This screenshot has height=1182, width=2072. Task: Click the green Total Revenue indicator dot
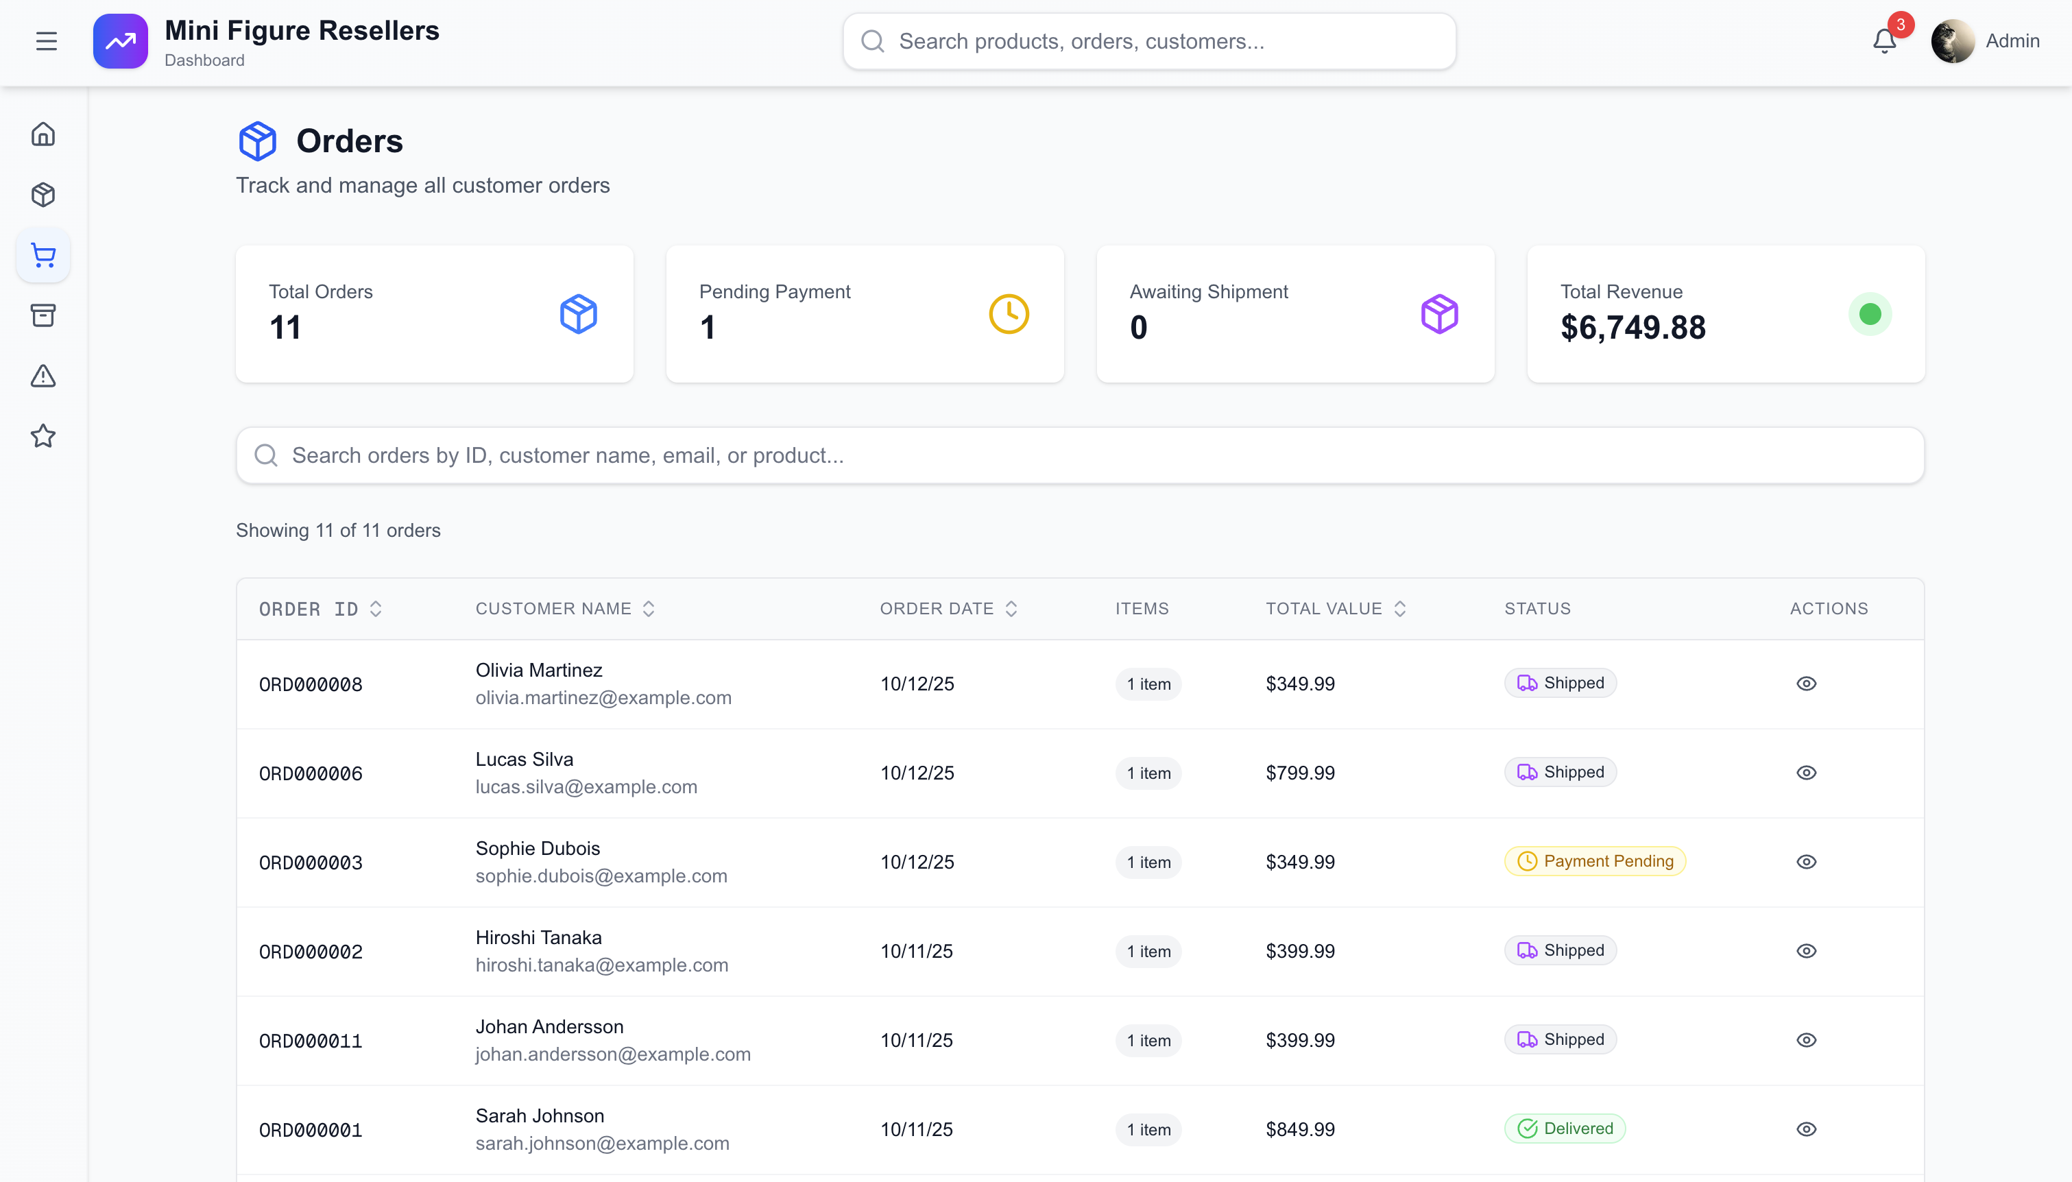point(1869,314)
